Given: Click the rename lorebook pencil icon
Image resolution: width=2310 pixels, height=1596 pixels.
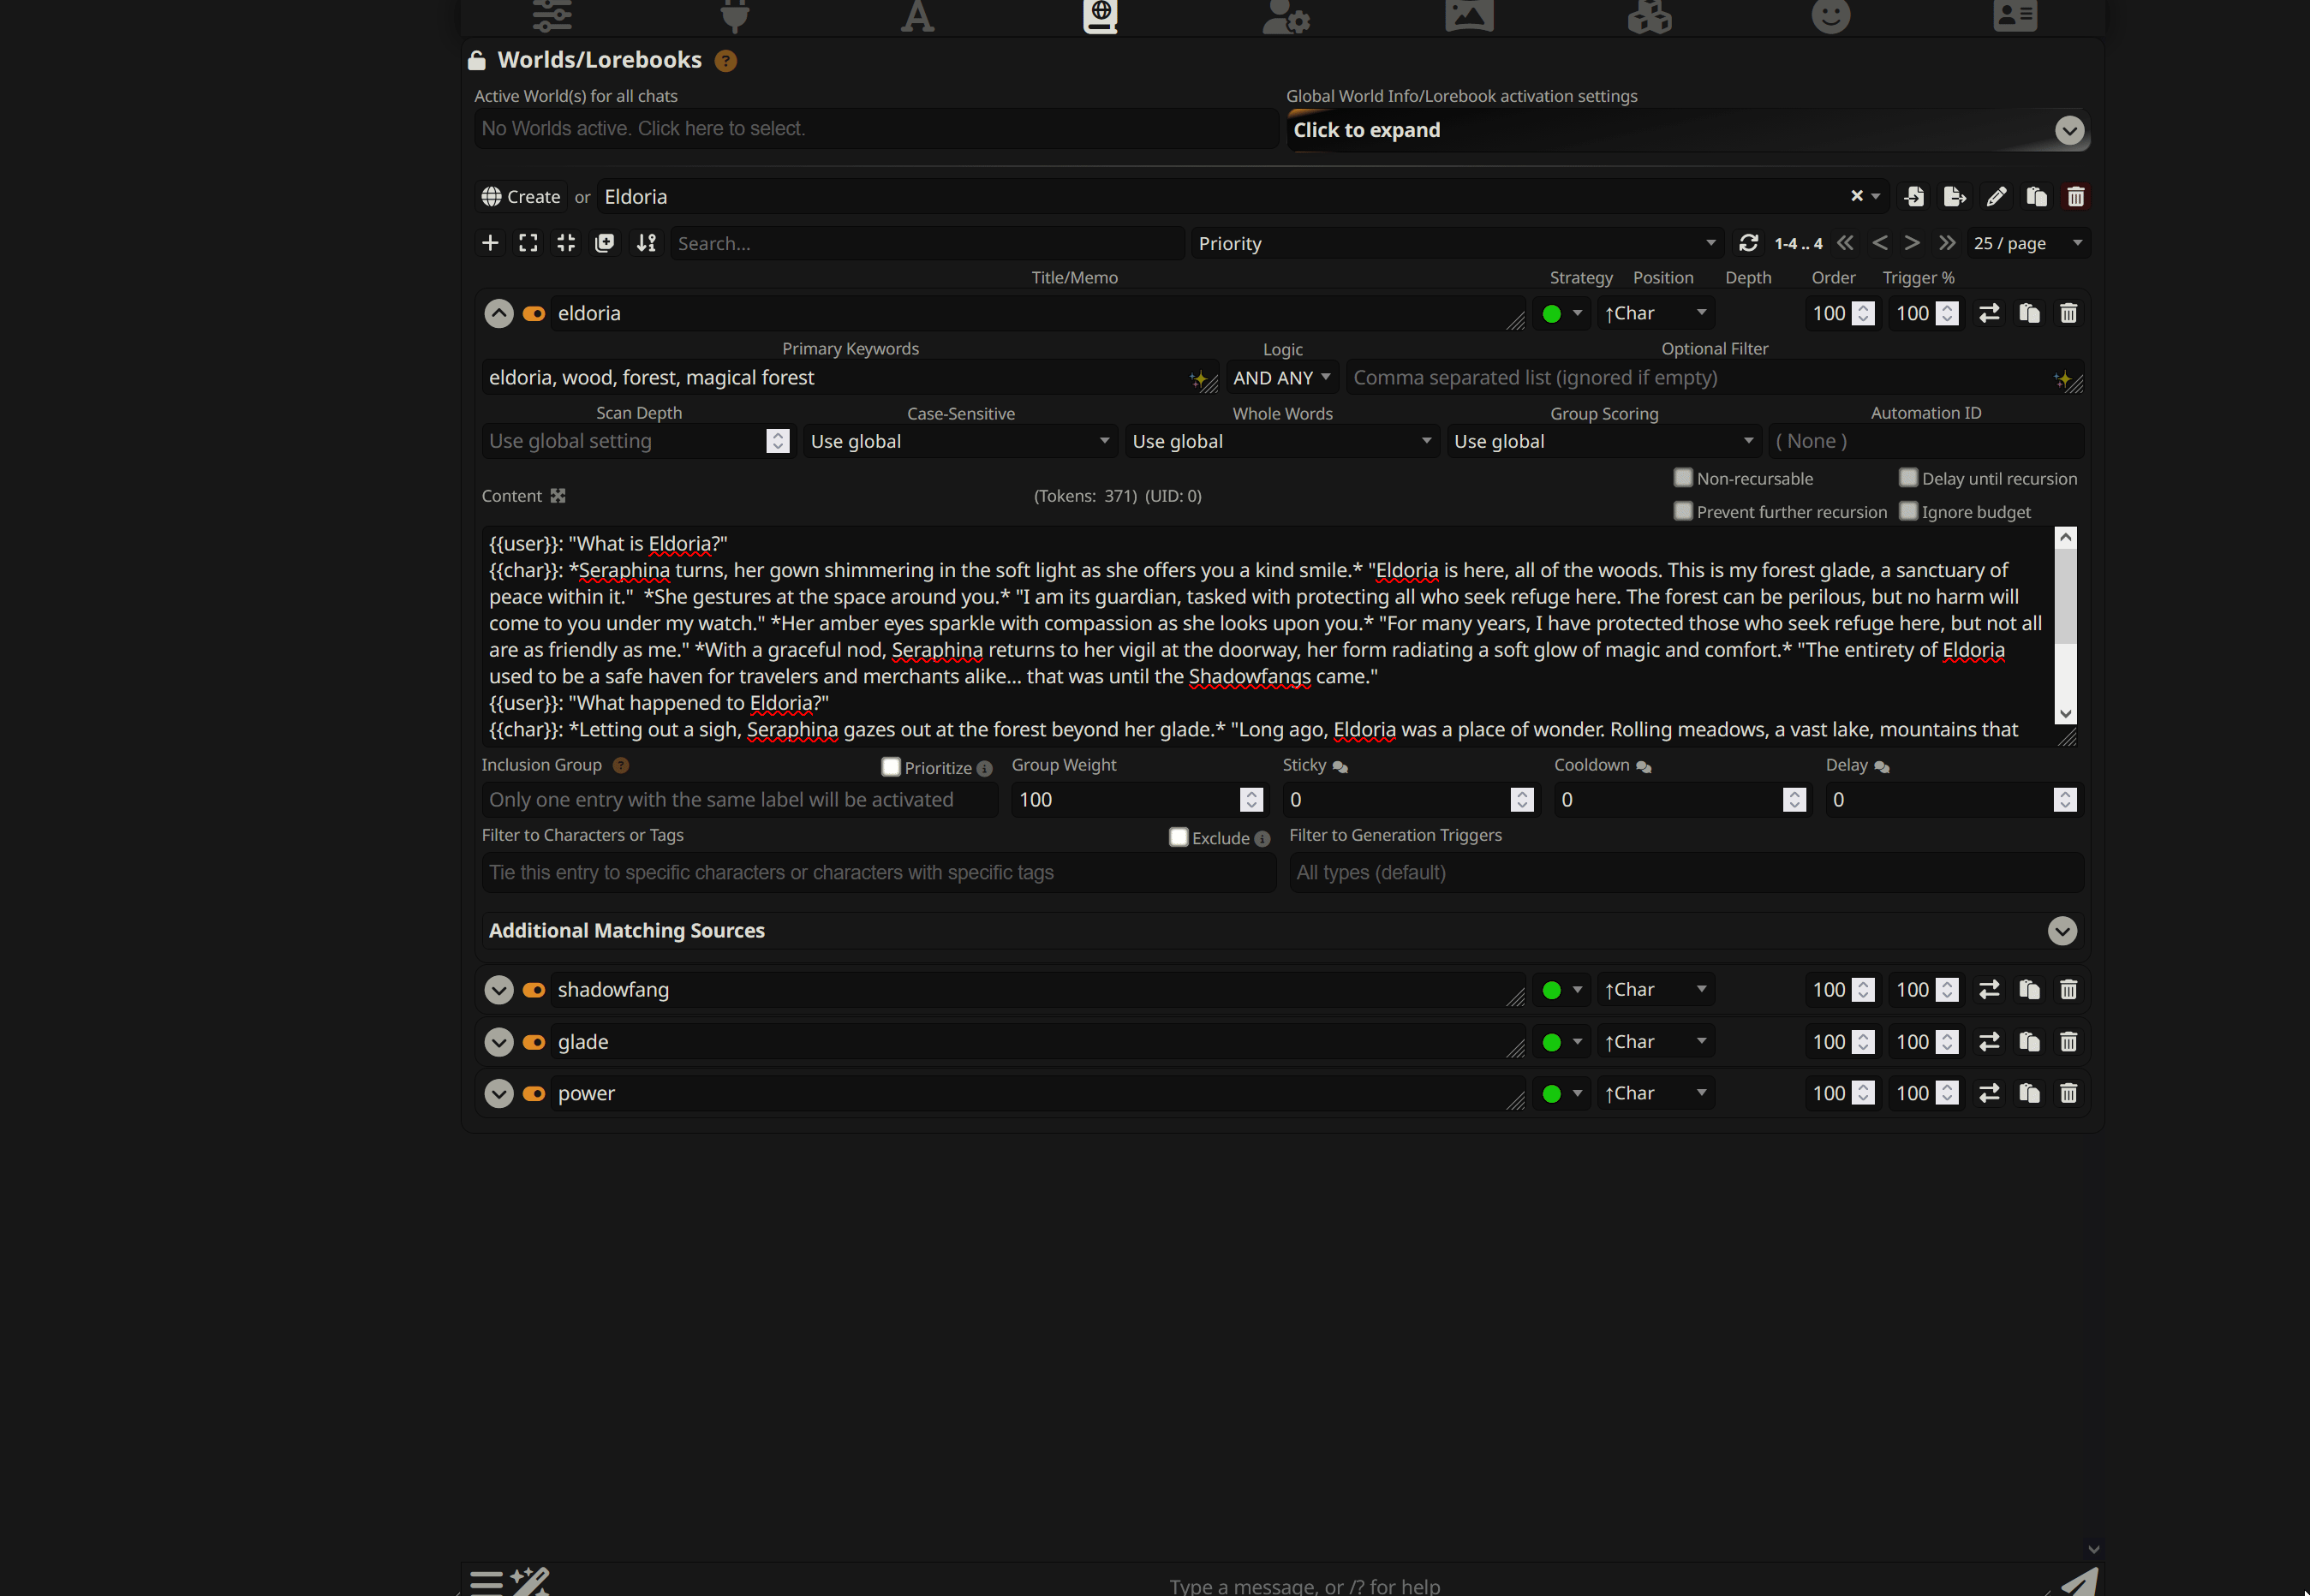Looking at the screenshot, I should (x=1996, y=196).
